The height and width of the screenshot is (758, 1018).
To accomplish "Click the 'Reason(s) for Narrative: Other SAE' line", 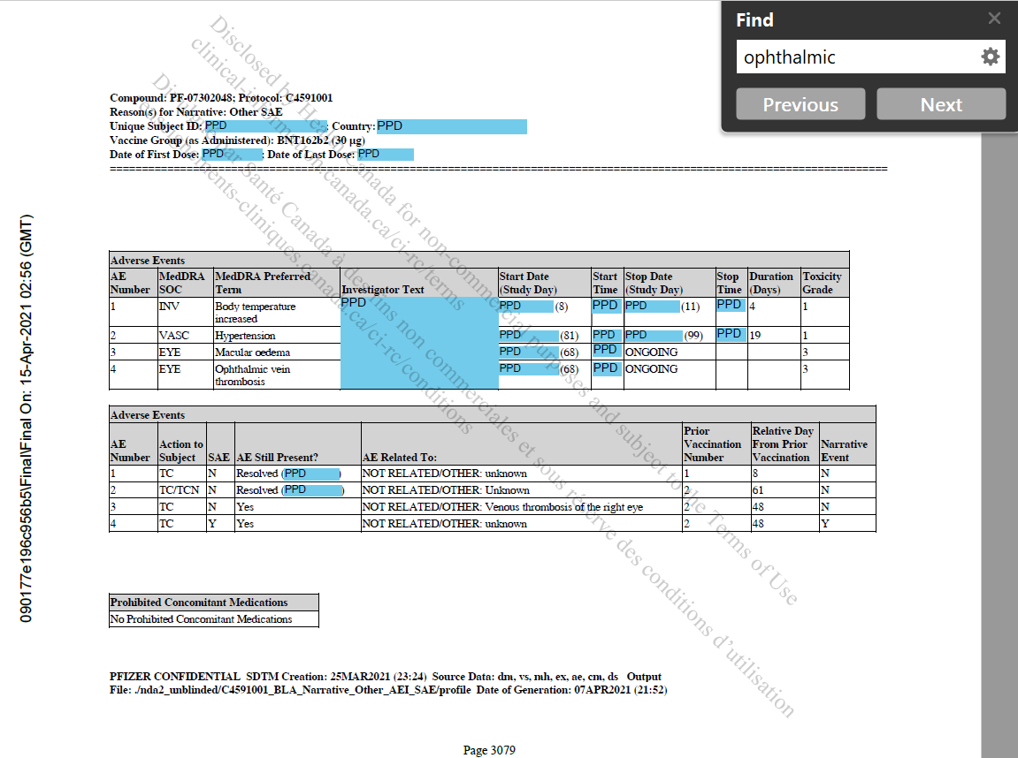I will (196, 111).
